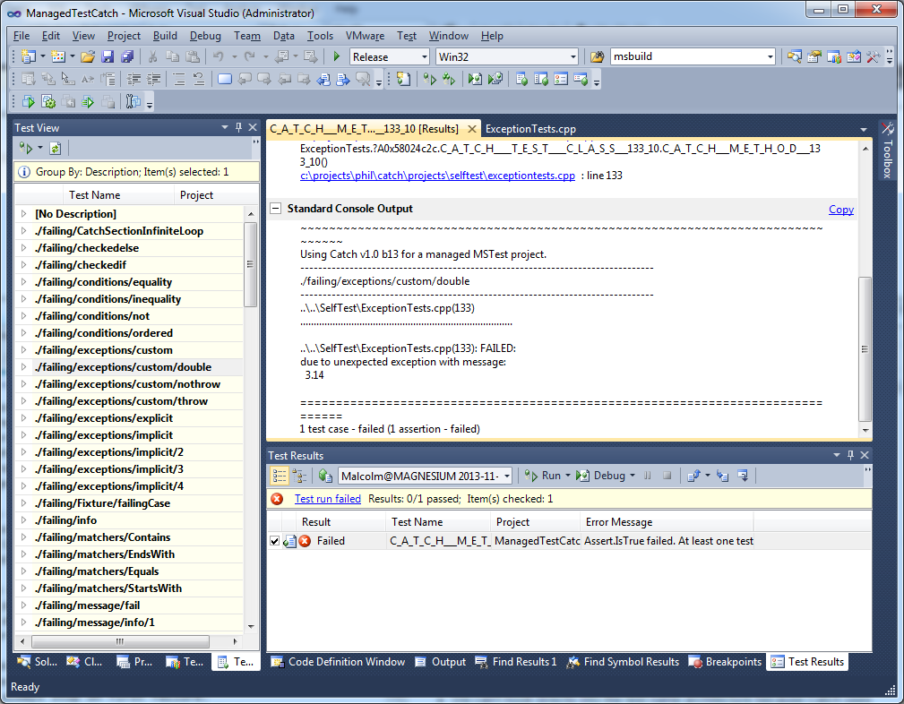Viewport: 904px width, 704px height.
Task: Click the Toggle Bookmark blue rectangle icon
Action: (x=225, y=79)
